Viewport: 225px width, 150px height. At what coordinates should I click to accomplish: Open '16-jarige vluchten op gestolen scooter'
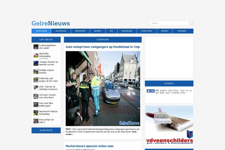click(49, 63)
